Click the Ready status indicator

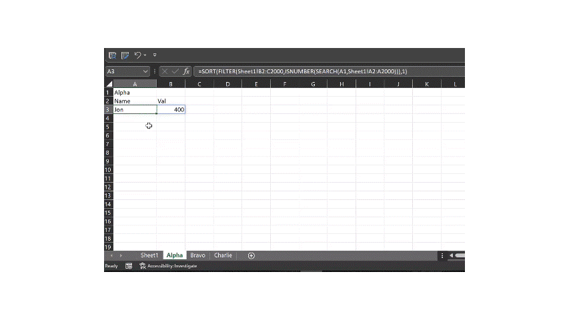[111, 266]
